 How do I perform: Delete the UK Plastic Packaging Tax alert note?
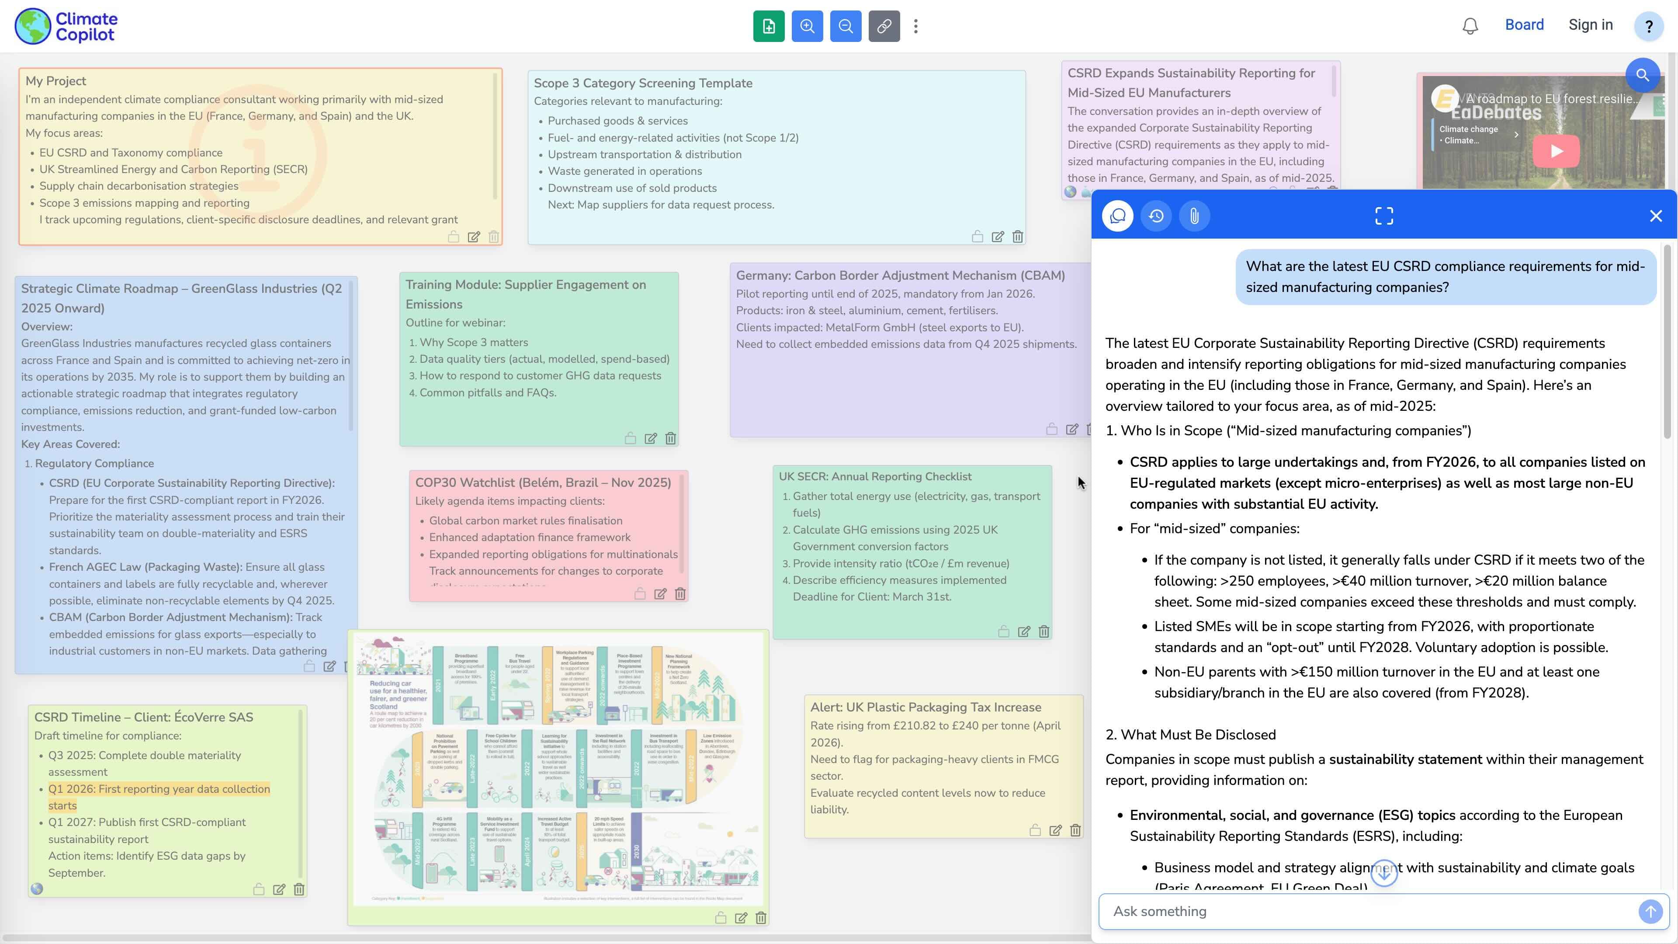click(1075, 830)
